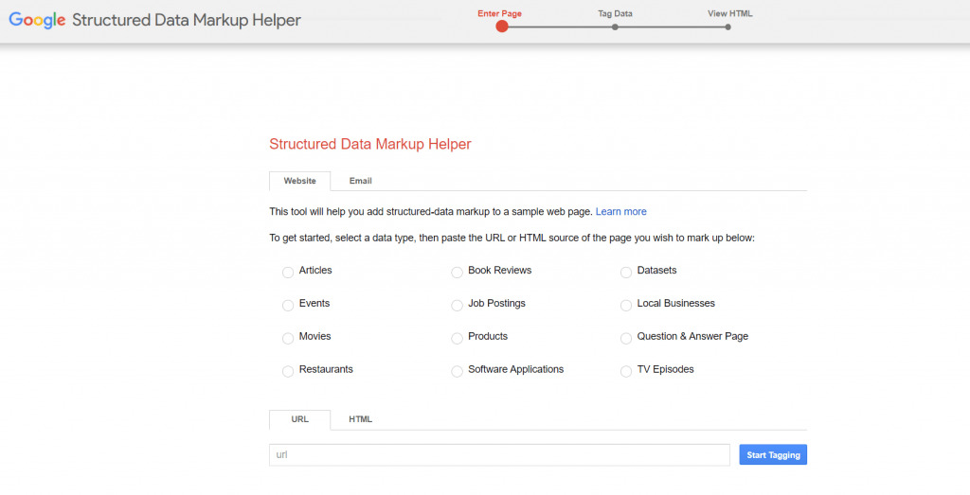Select the Events radio button
This screenshot has height=495, width=970.
pyautogui.click(x=288, y=306)
